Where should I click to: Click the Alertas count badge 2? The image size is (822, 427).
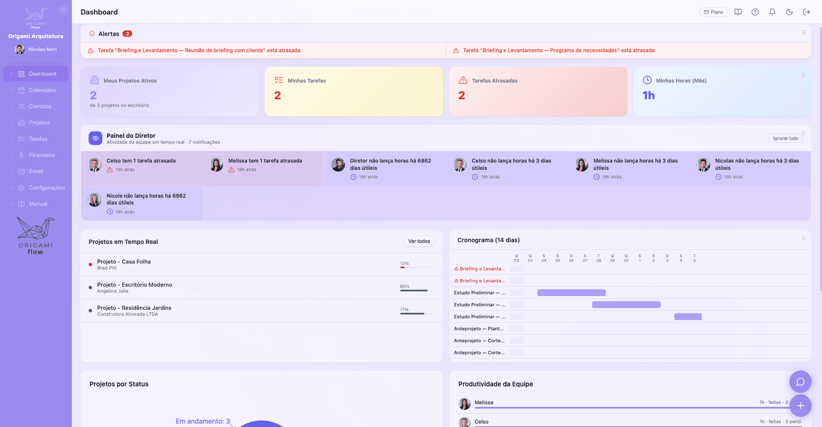click(127, 34)
